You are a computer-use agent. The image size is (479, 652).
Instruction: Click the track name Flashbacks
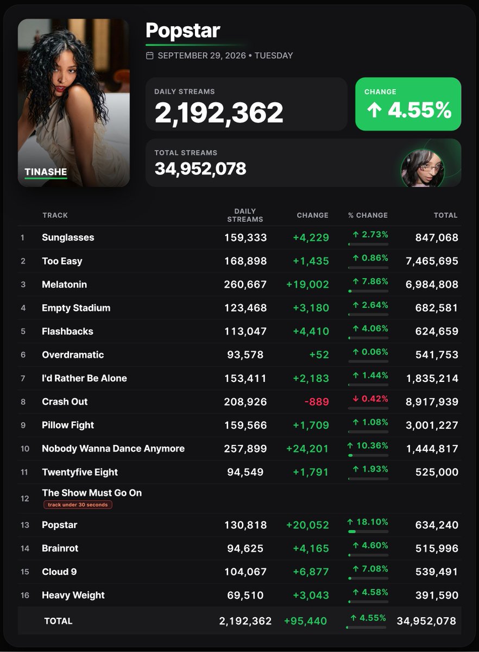click(x=67, y=331)
